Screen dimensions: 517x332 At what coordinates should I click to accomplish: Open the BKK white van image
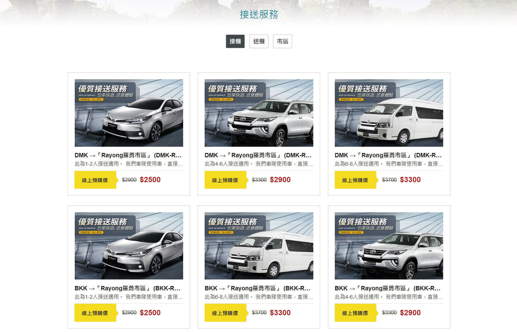coord(259,246)
